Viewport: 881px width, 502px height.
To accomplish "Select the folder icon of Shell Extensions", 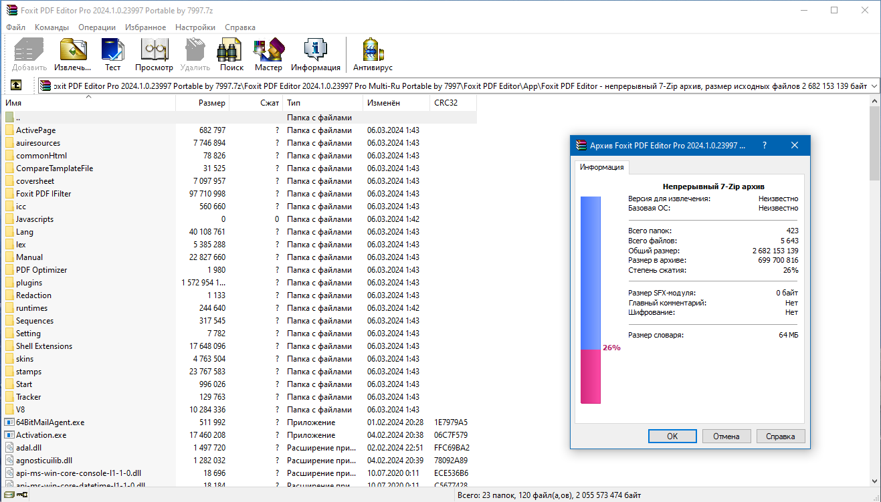I will coord(9,346).
